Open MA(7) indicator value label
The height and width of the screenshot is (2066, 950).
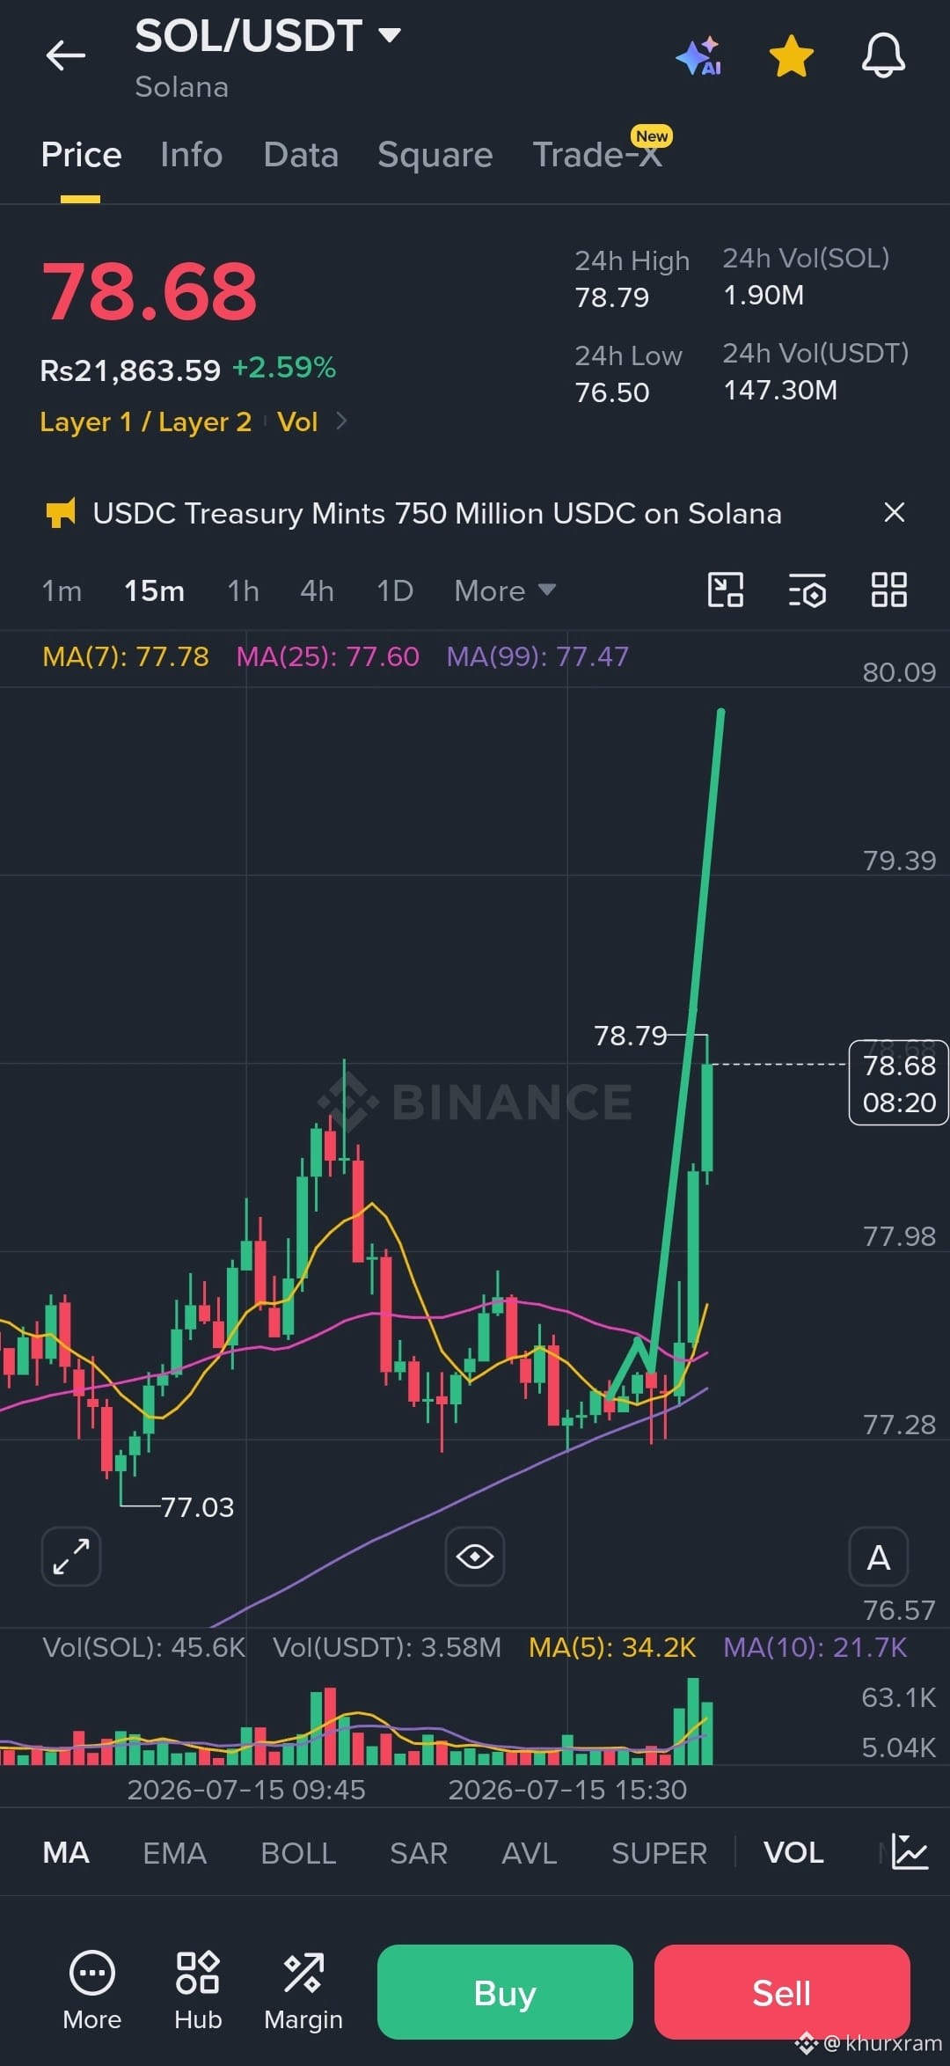click(x=126, y=656)
